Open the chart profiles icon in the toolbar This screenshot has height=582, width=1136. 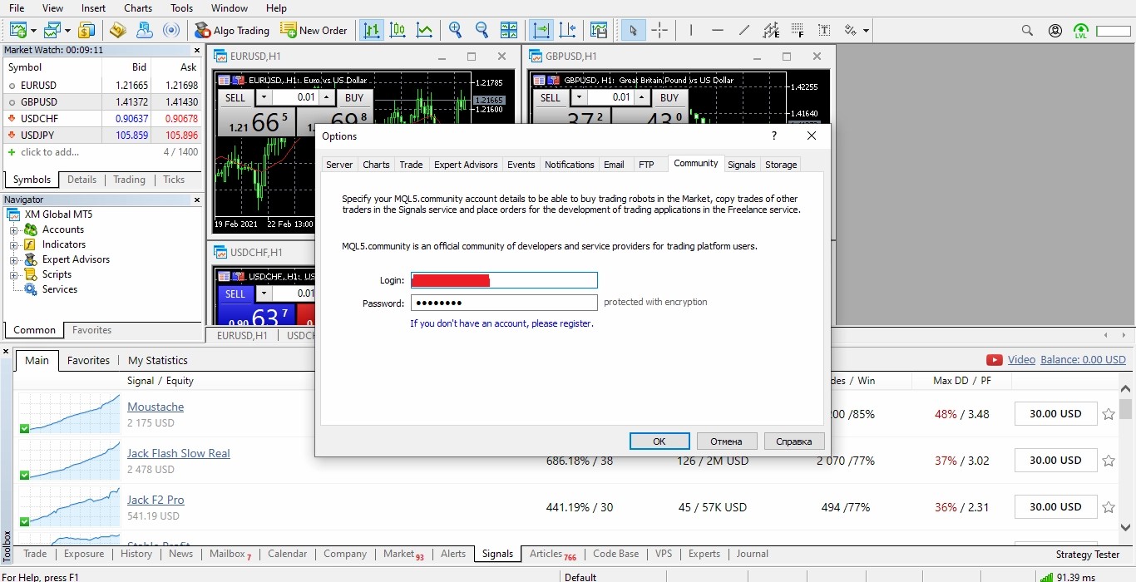[52, 31]
